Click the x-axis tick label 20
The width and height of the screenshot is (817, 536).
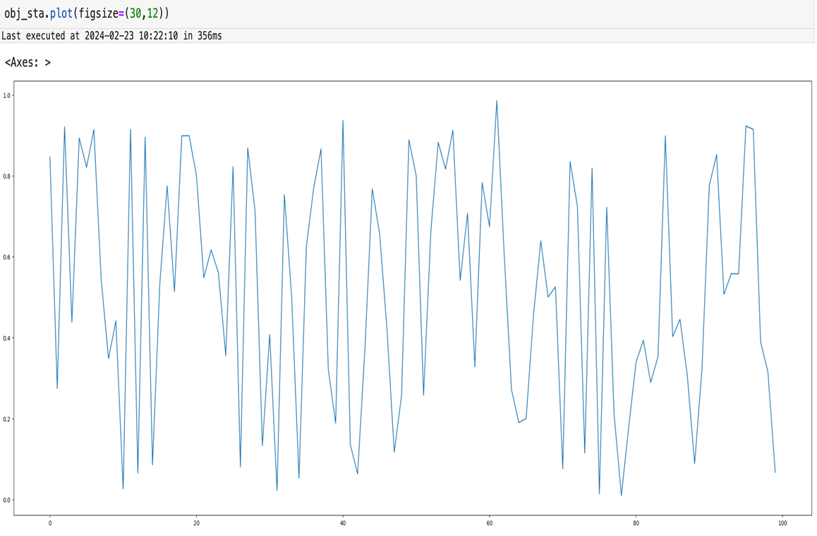click(196, 523)
